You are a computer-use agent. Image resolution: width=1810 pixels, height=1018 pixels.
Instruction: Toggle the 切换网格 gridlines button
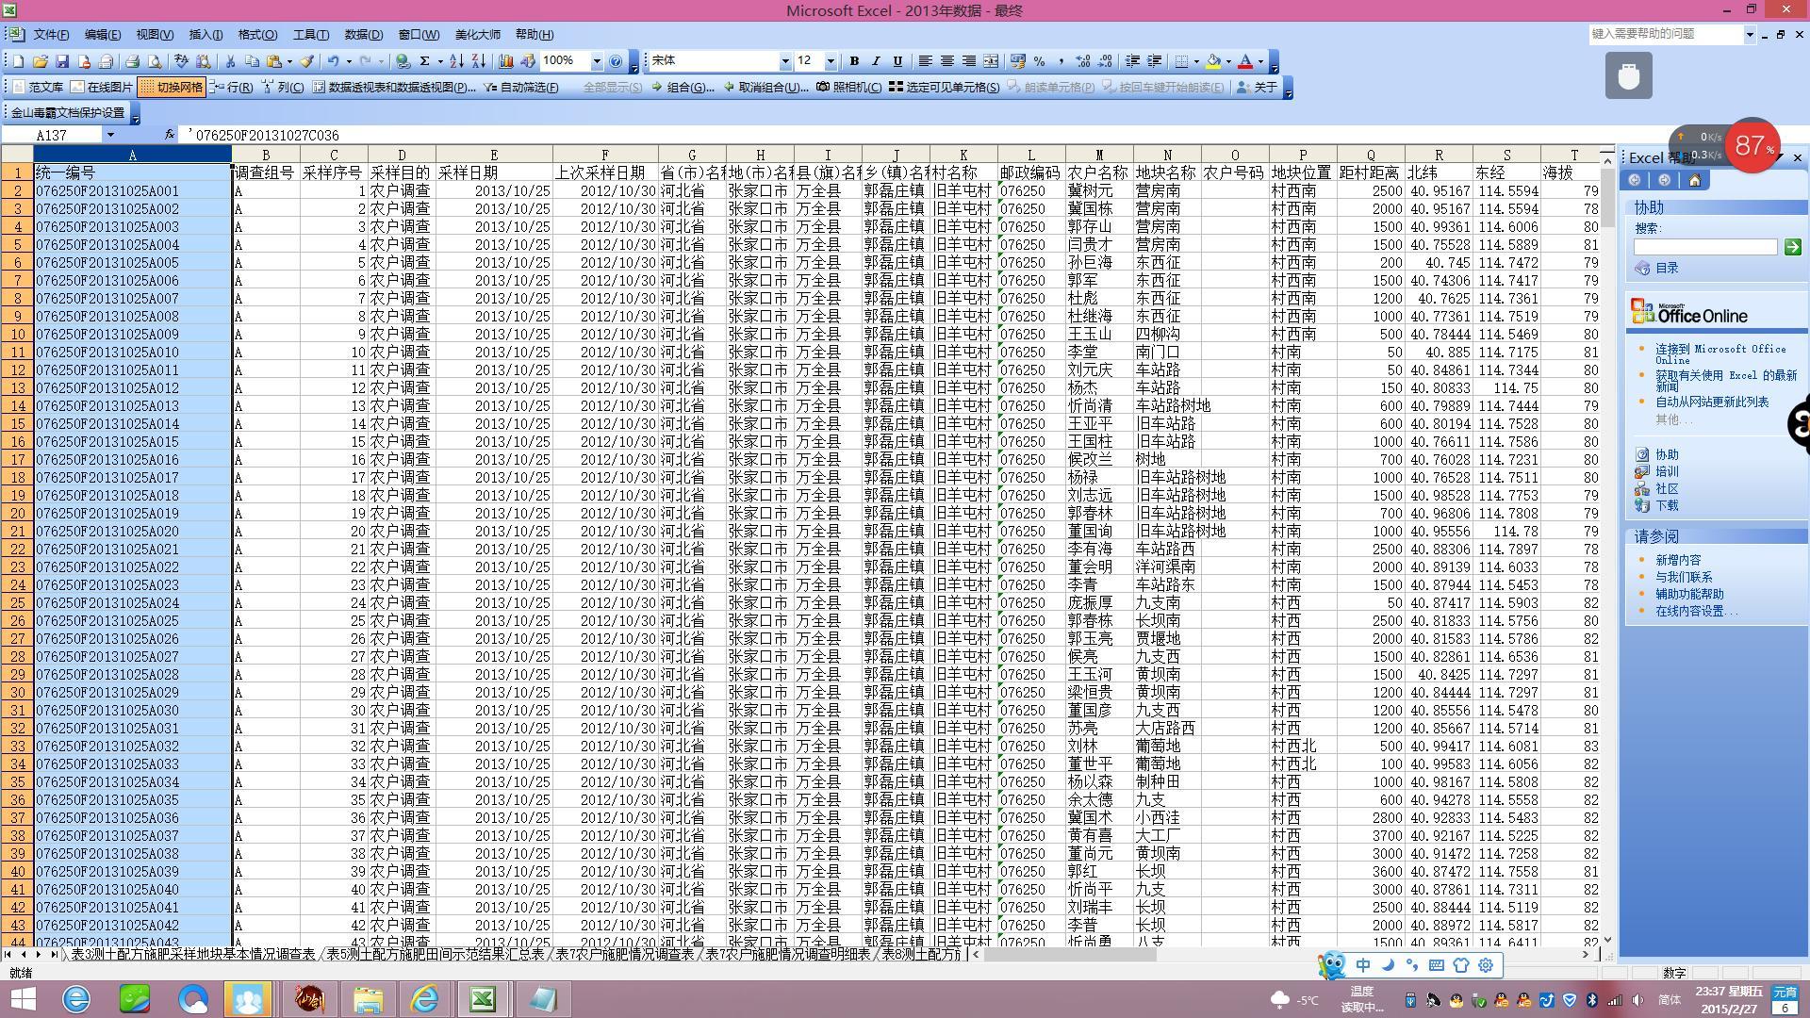[173, 88]
